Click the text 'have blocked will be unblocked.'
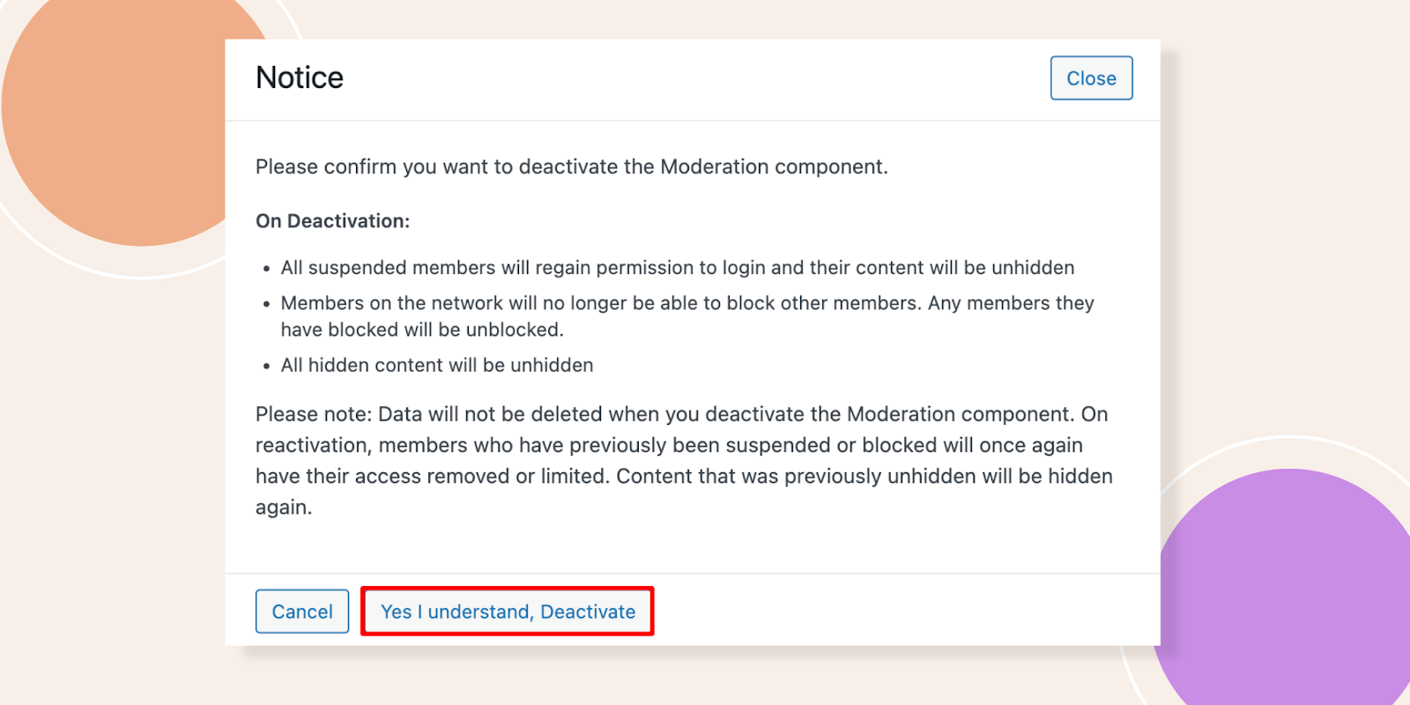Screen dimensions: 1410x705 [422, 330]
